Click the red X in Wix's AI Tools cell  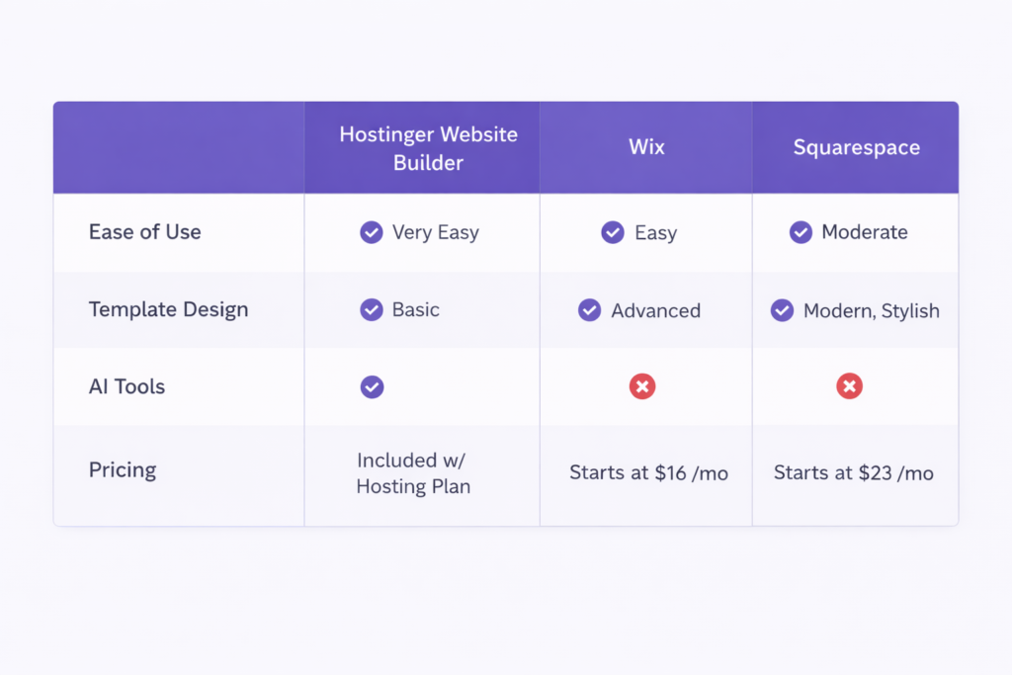click(642, 386)
